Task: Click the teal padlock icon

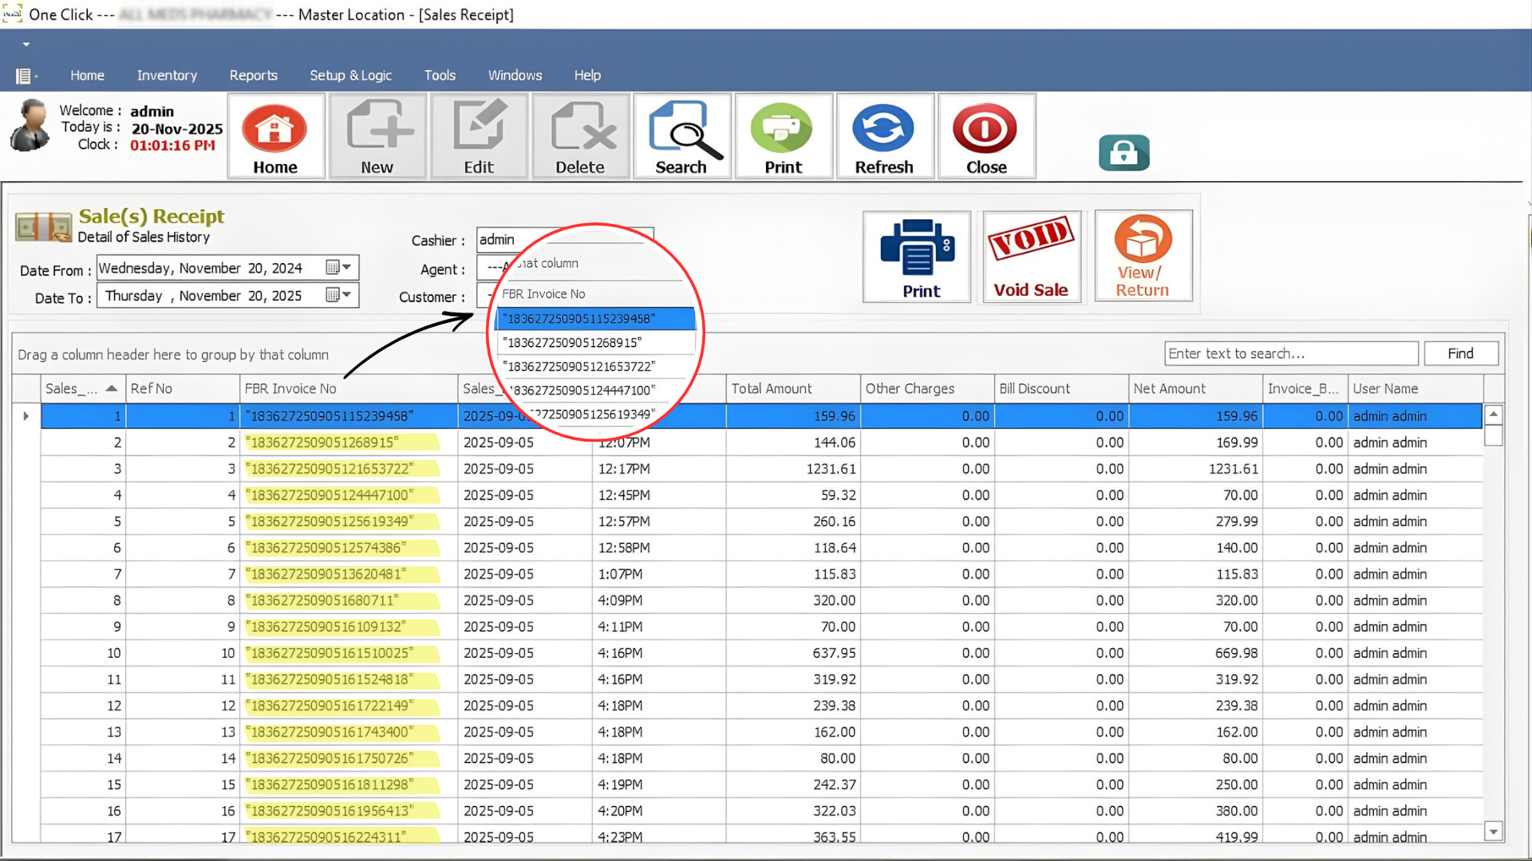Action: (x=1123, y=152)
